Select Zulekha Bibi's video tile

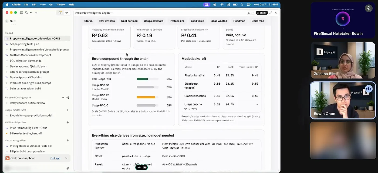click(x=343, y=60)
